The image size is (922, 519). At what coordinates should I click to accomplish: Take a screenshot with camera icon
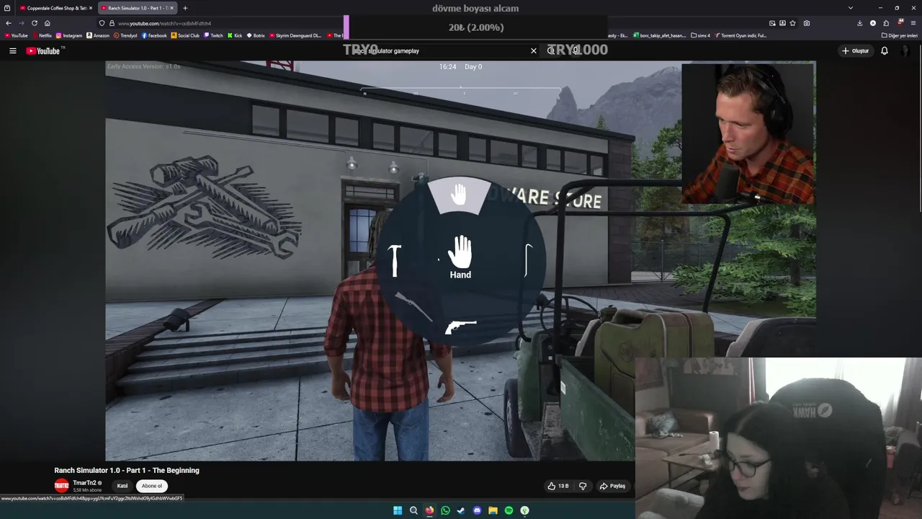tap(807, 23)
